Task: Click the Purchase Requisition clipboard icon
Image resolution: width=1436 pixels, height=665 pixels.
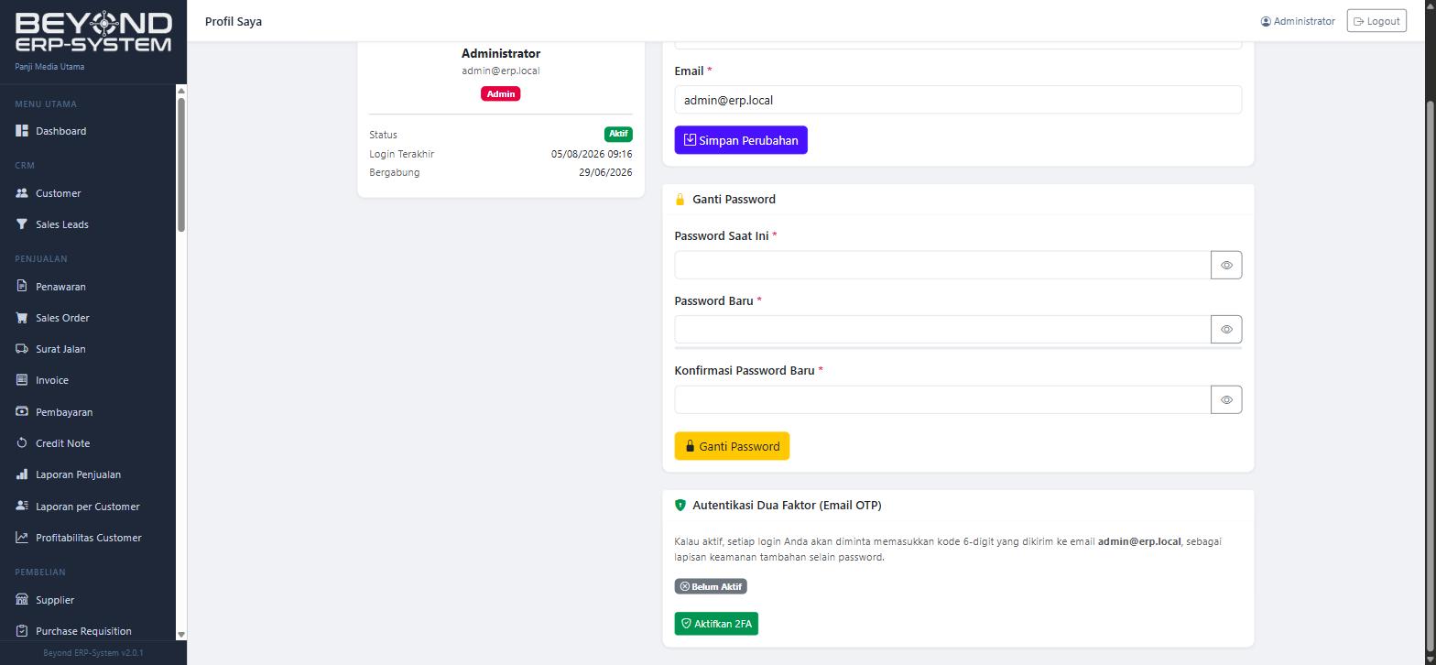Action: [22, 631]
